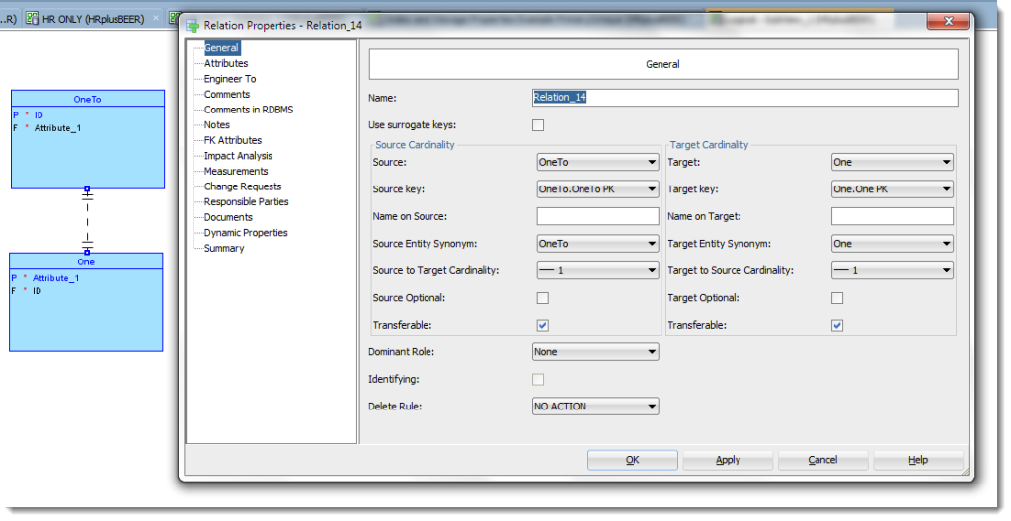Expand the Dominant Role dropdown
This screenshot has width=1011, height=521.
click(x=595, y=351)
